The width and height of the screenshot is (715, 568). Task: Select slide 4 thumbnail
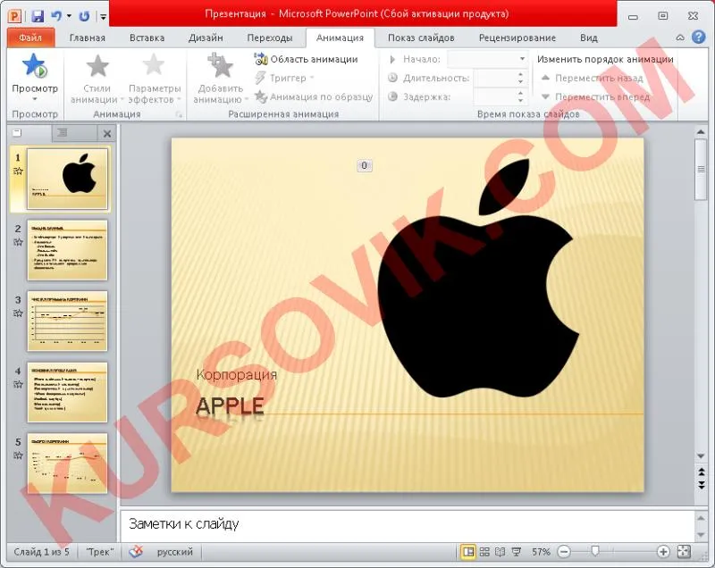click(68, 392)
